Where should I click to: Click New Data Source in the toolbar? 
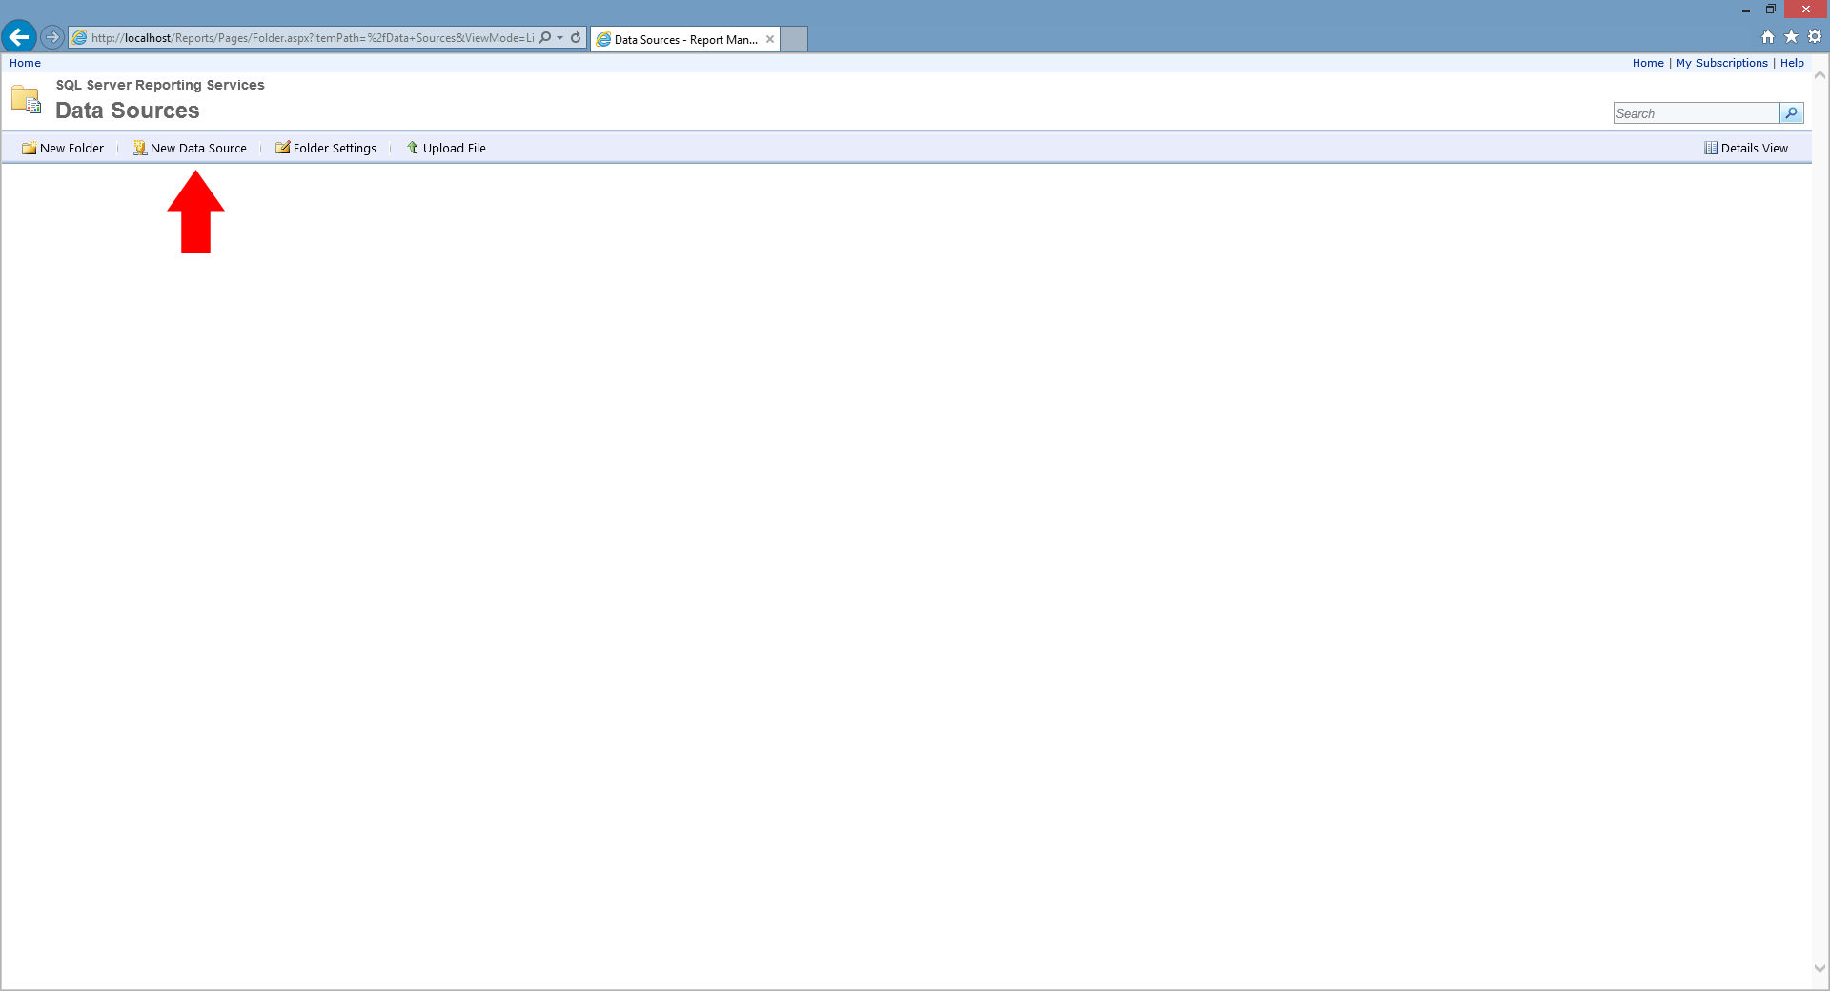[190, 149]
